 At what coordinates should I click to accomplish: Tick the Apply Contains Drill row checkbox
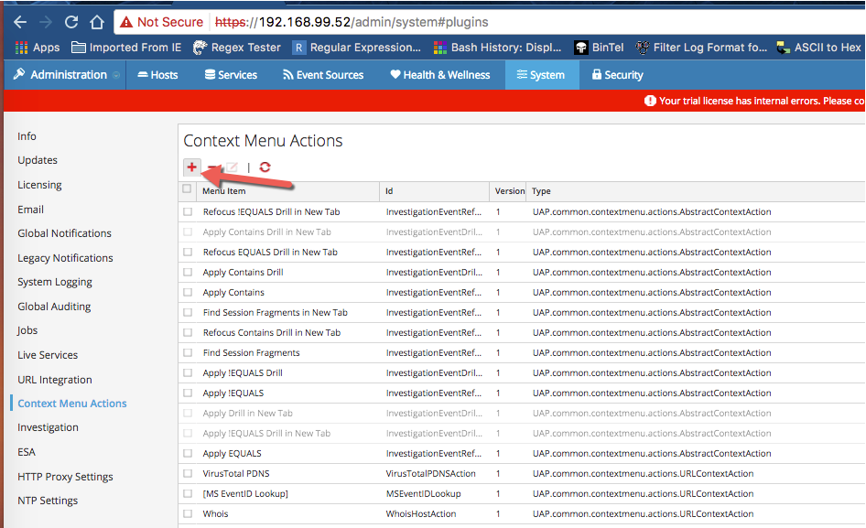pos(187,273)
